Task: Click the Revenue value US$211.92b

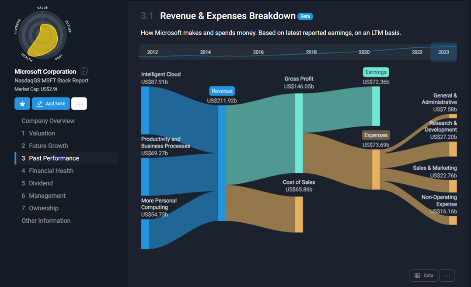Action: [x=222, y=101]
